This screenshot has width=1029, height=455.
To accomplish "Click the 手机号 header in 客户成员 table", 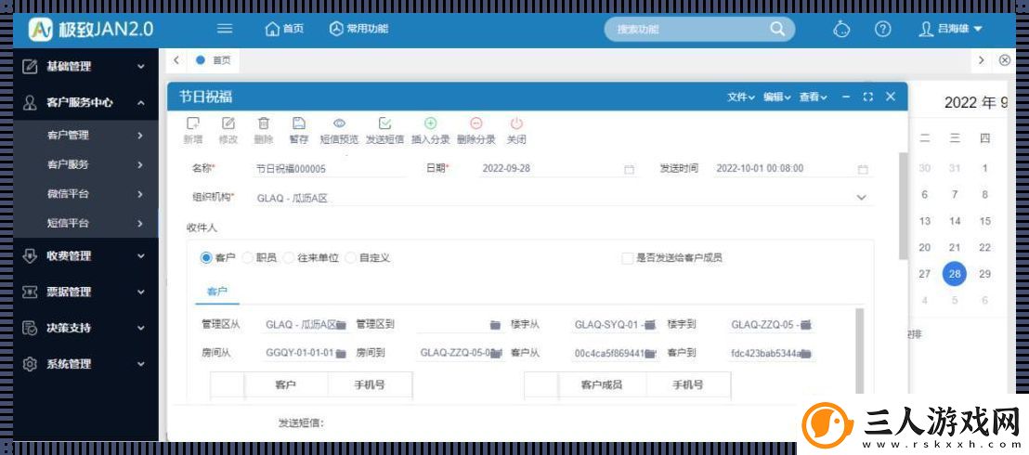I will (x=688, y=384).
